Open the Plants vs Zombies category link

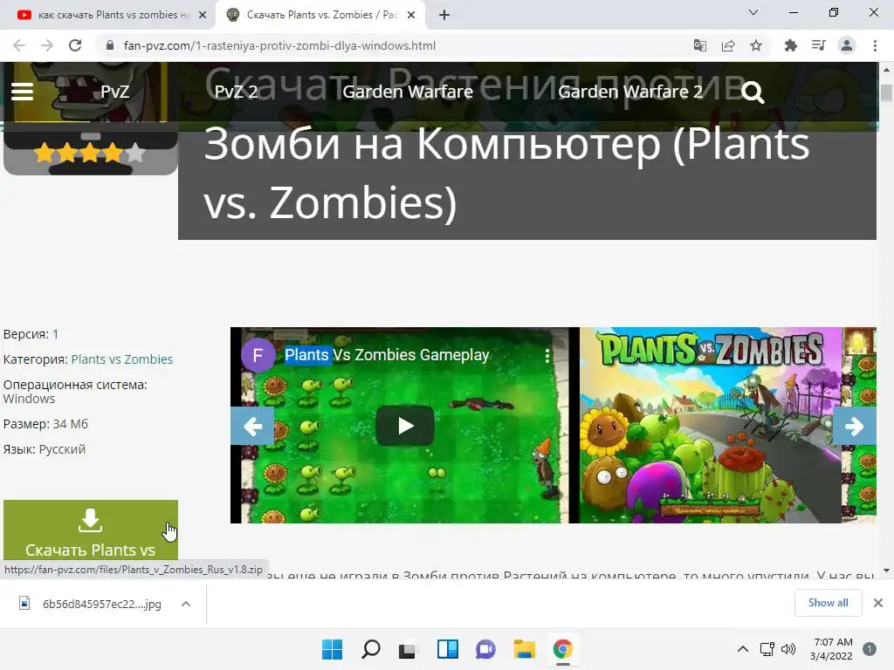click(x=122, y=359)
